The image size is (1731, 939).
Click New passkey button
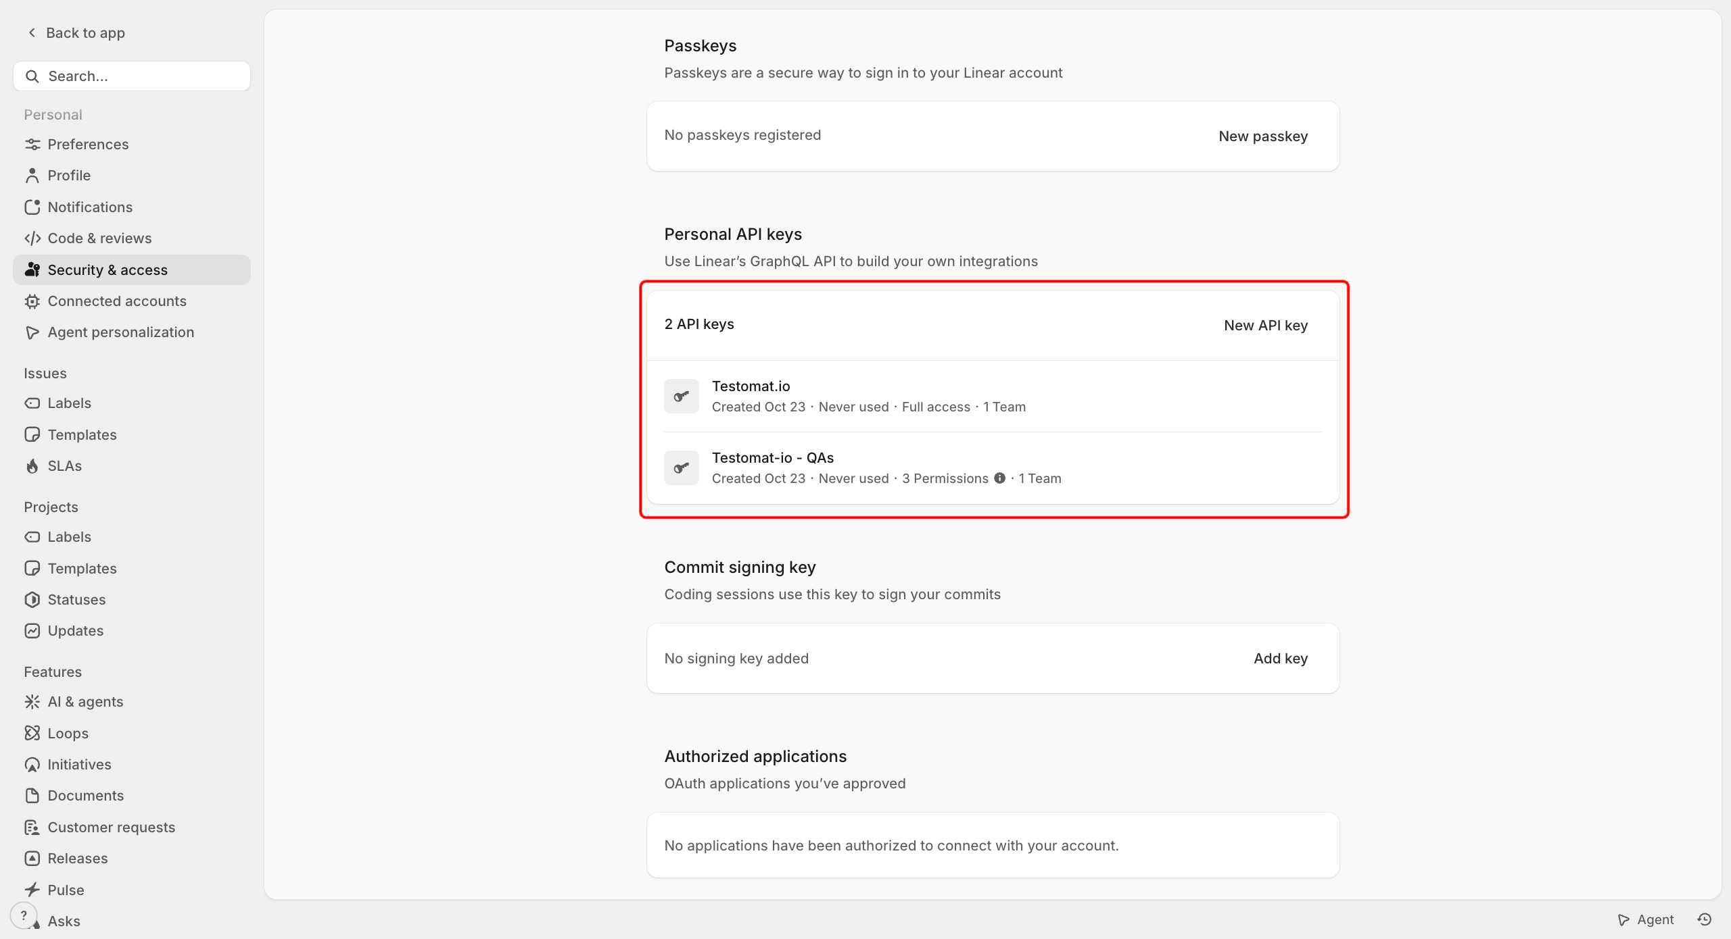click(x=1263, y=136)
